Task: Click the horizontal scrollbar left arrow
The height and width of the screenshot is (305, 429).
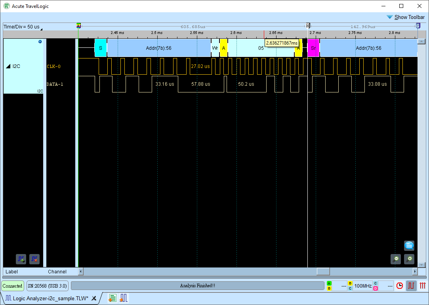Action: [x=81, y=271]
